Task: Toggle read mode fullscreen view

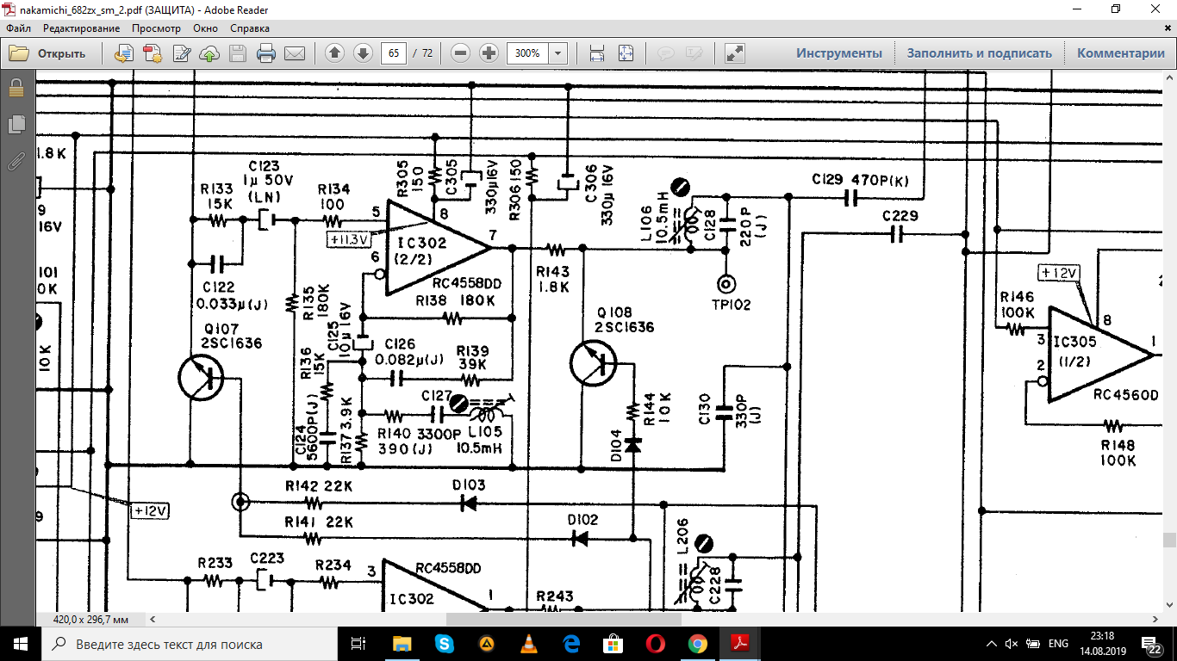Action: (734, 53)
